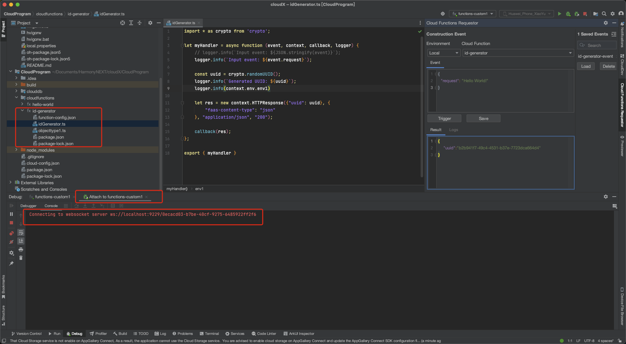Click the Trigger button

444,118
